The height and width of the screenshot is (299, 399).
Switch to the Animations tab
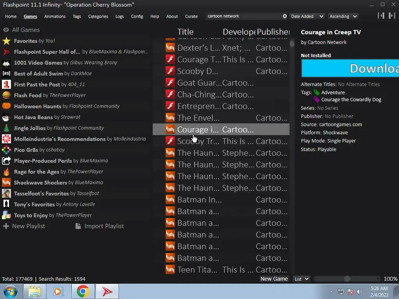coord(55,16)
